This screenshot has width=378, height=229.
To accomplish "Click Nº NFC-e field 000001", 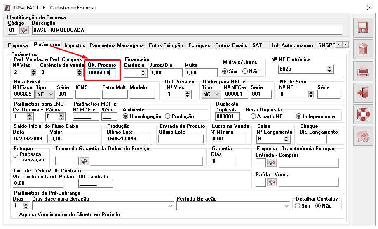I will (x=236, y=94).
